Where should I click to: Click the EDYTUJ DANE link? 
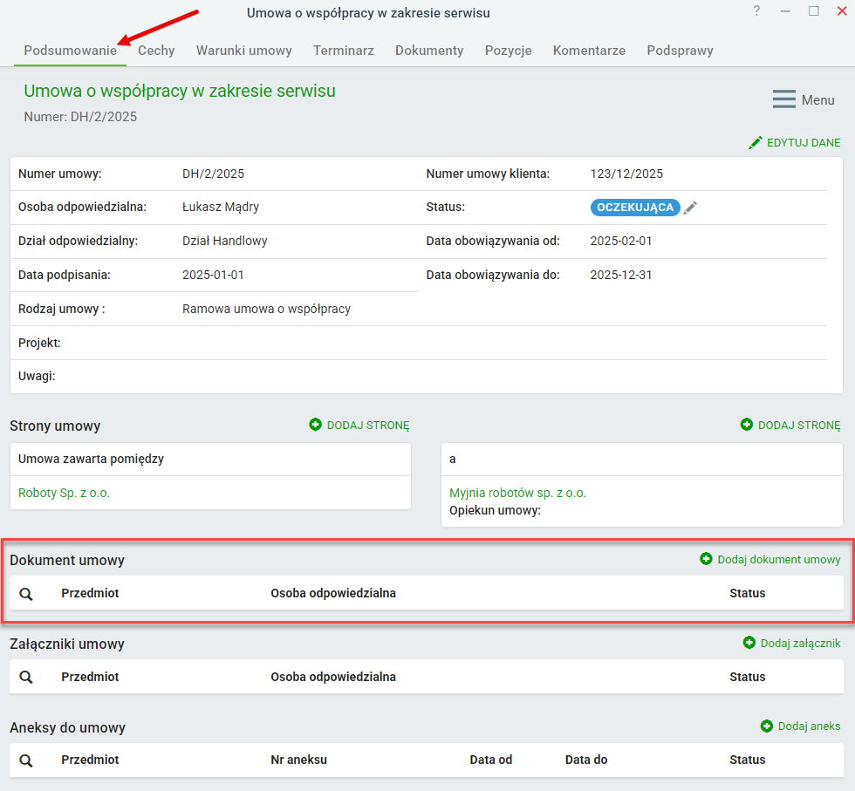coord(804,143)
